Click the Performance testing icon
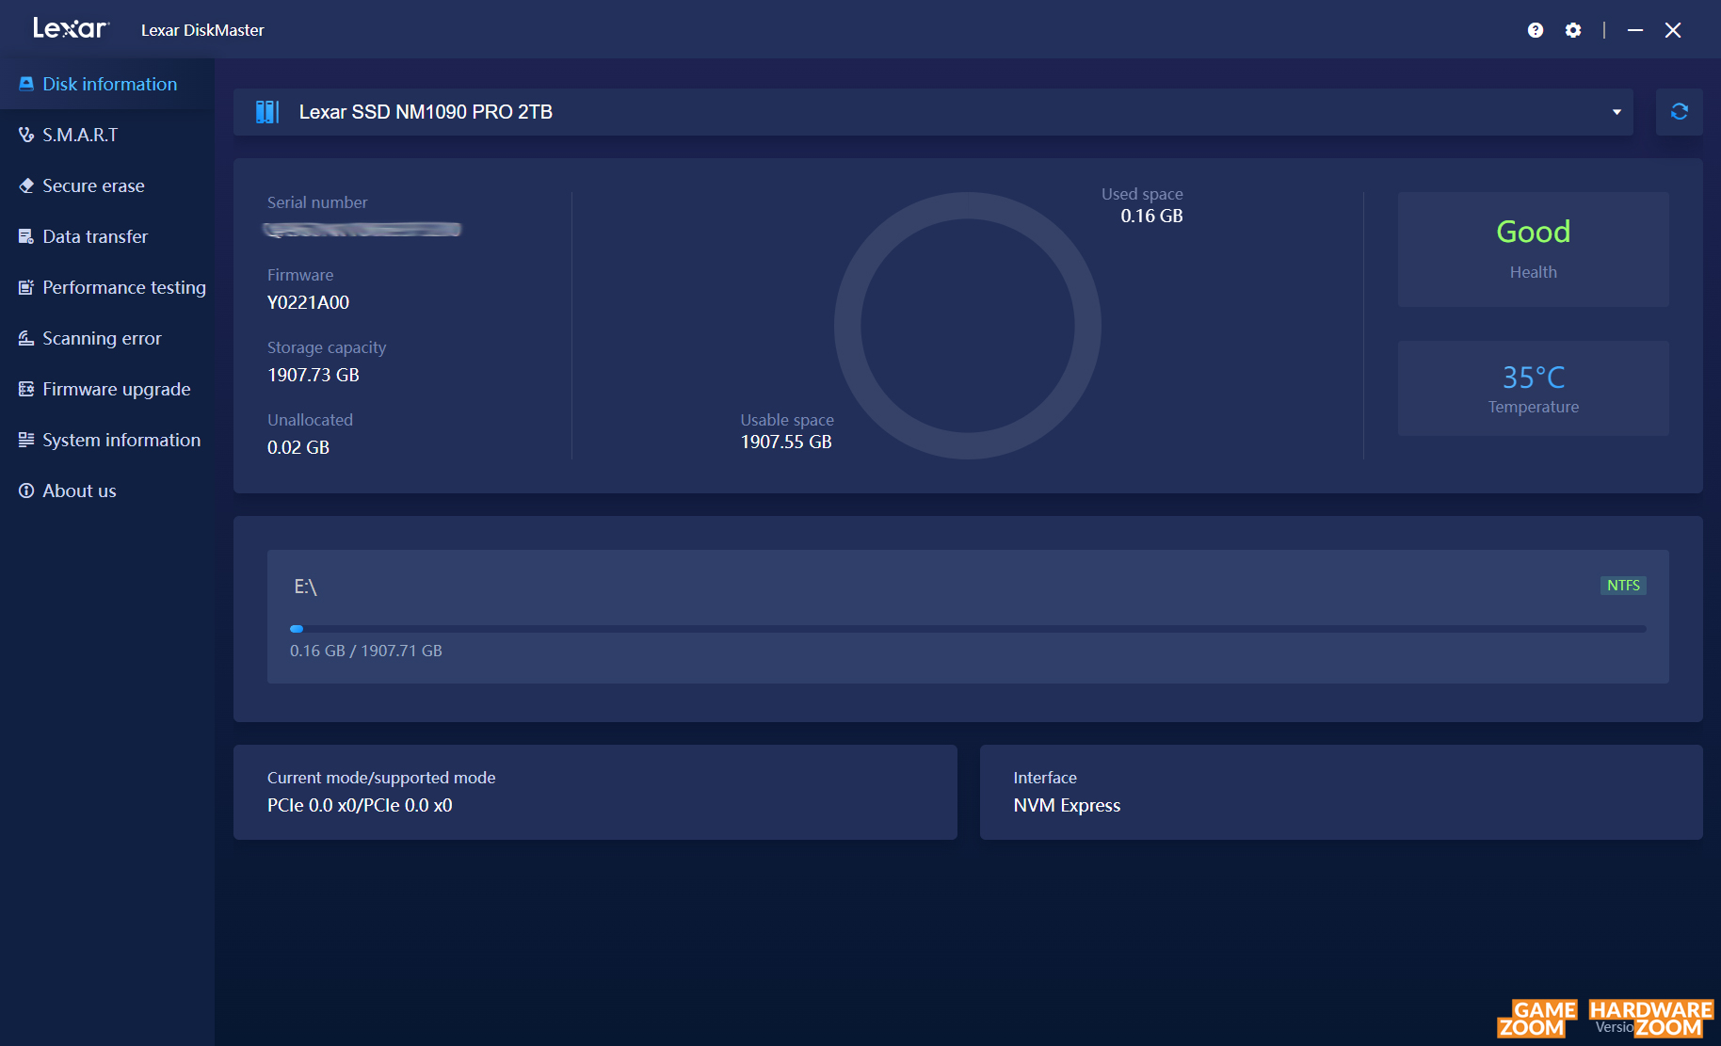Viewport: 1721px width, 1046px height. [26, 287]
